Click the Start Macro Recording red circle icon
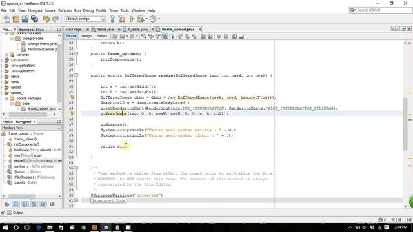The height and width of the screenshot is (232, 413). [219, 36]
